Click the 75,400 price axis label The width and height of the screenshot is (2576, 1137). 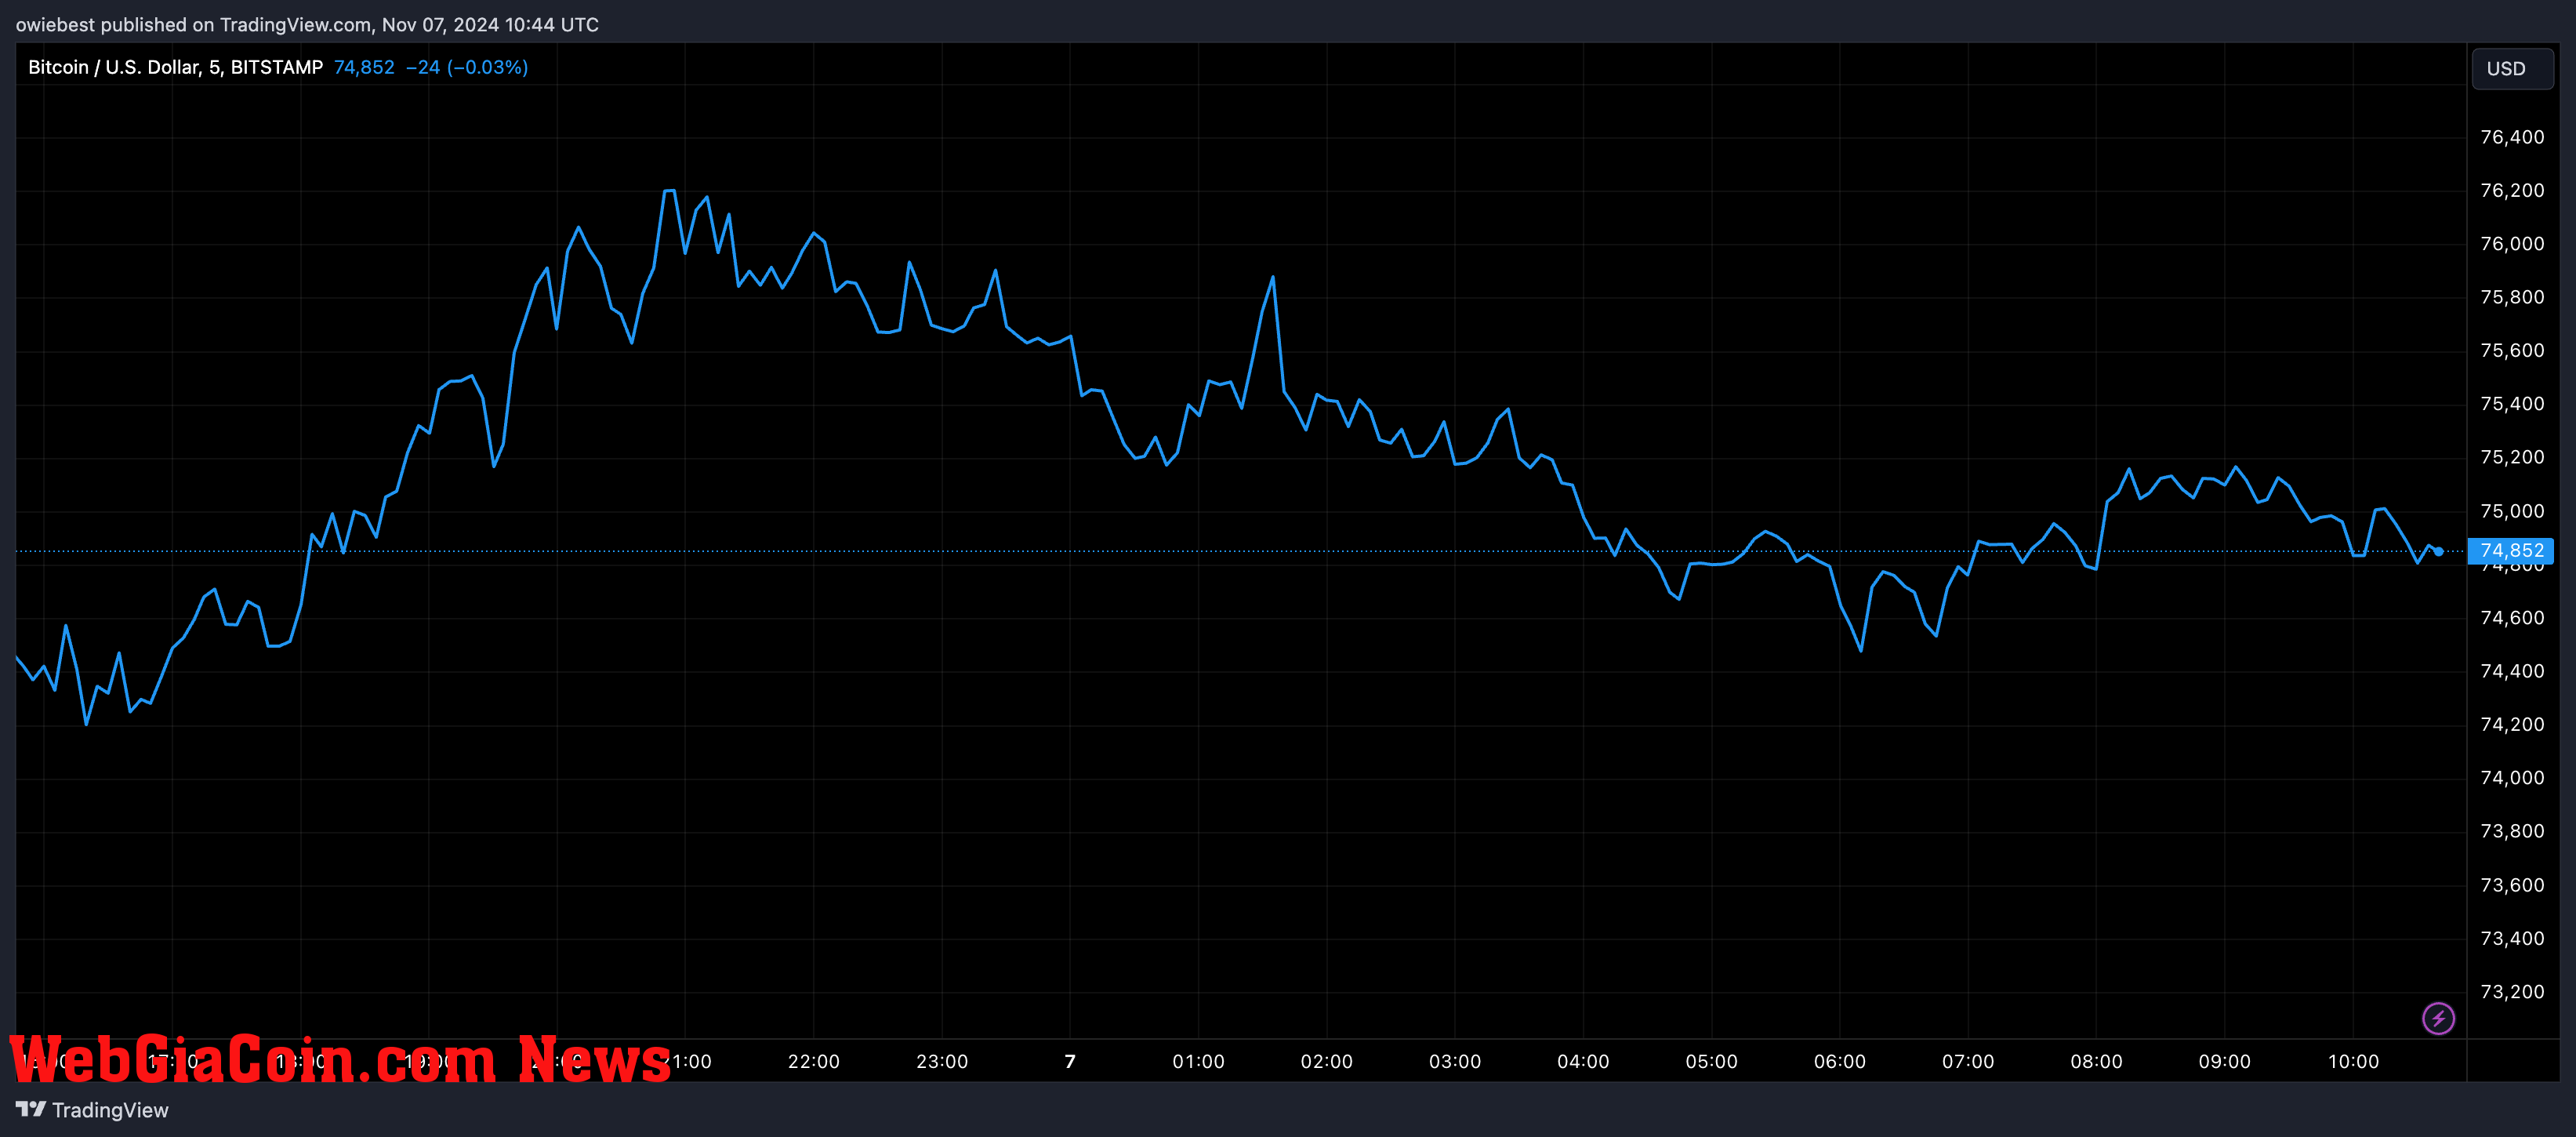click(2512, 404)
